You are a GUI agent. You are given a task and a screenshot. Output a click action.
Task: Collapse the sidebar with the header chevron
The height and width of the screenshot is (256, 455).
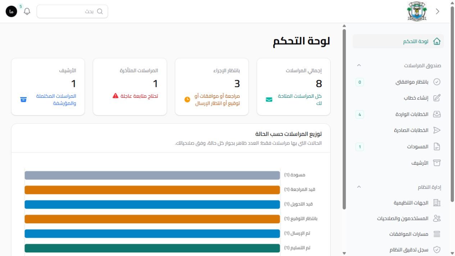tap(438, 12)
